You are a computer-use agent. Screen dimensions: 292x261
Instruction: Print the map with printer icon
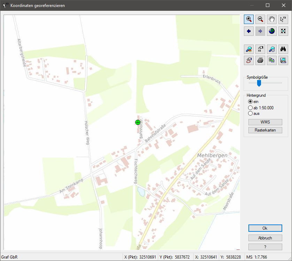[260, 60]
